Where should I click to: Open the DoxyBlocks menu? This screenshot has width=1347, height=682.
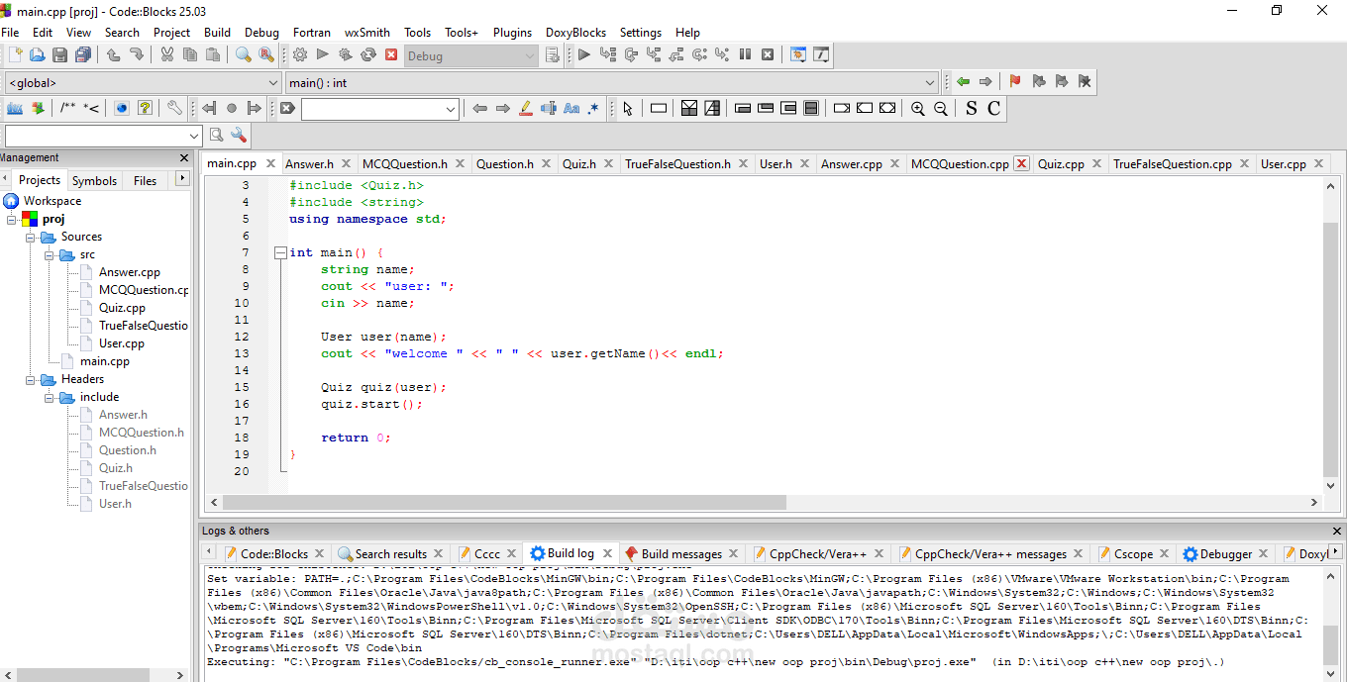coord(575,32)
